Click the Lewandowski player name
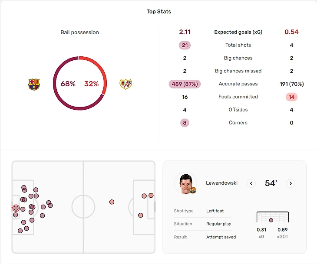Screen dimensions: 317x264 click(221, 183)
